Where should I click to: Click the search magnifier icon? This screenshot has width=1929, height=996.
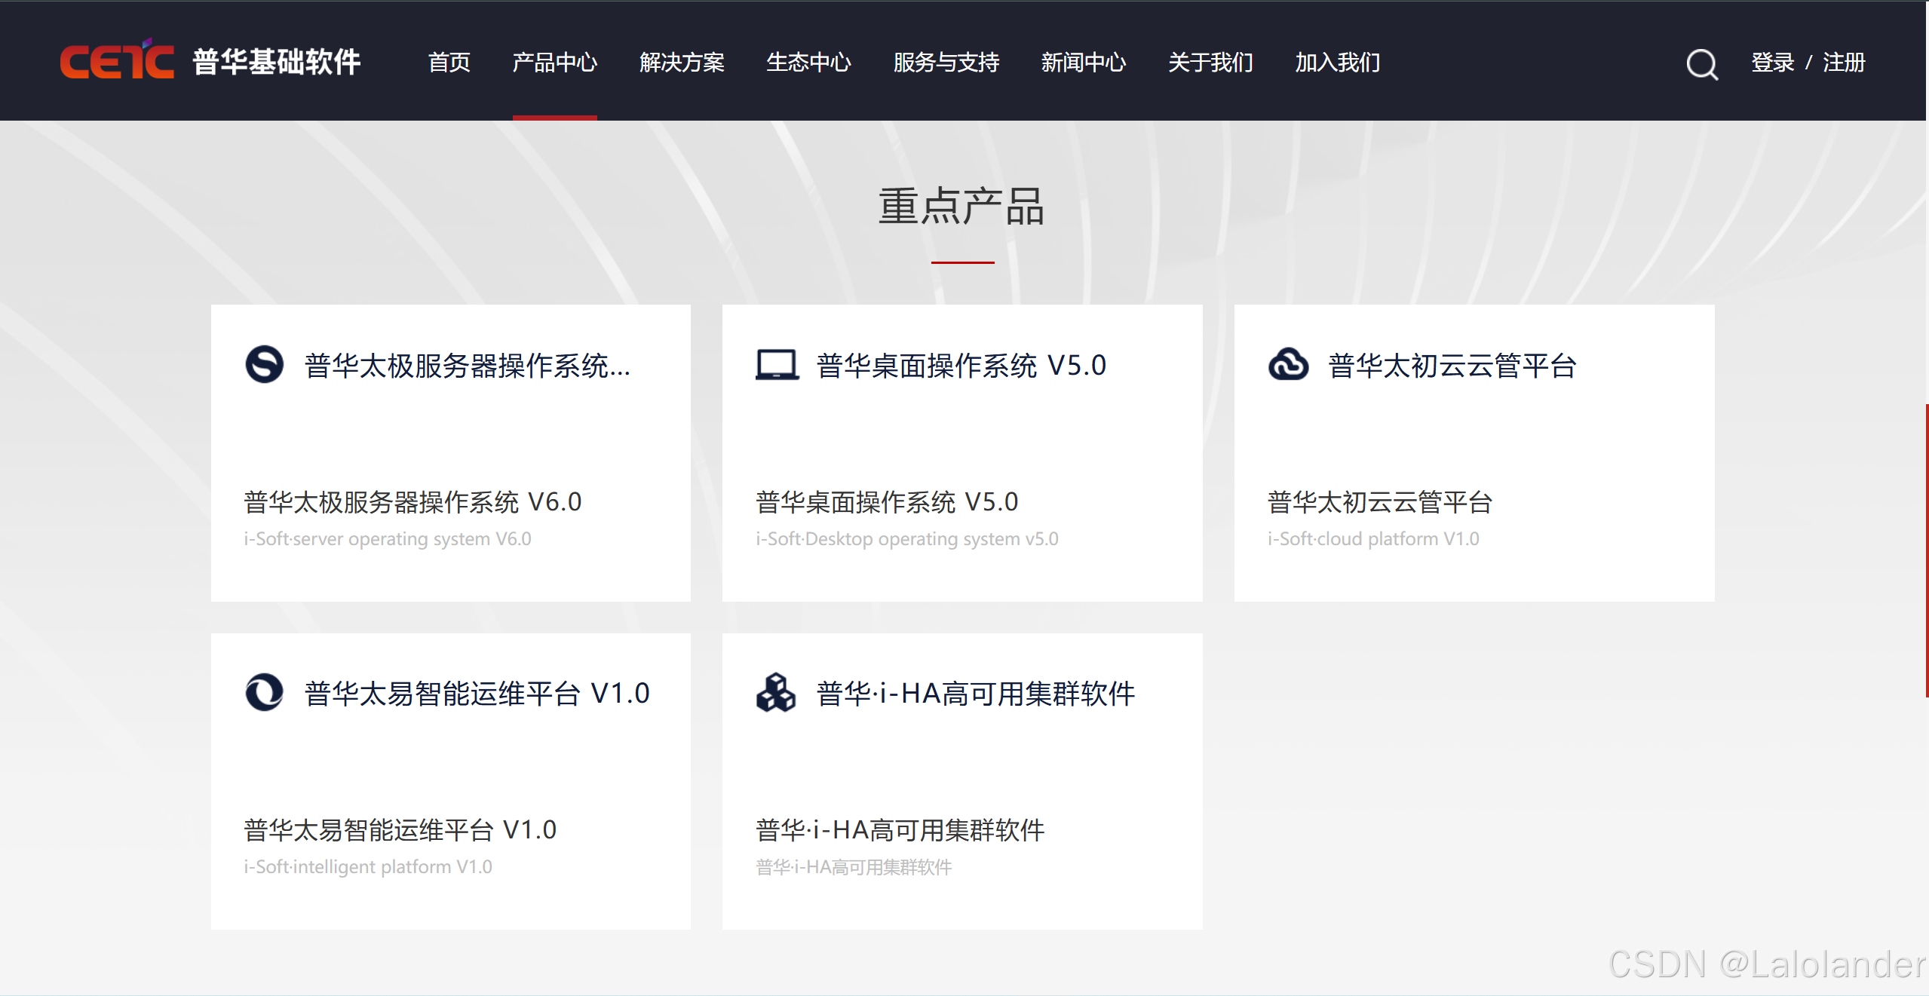pyautogui.click(x=1701, y=64)
